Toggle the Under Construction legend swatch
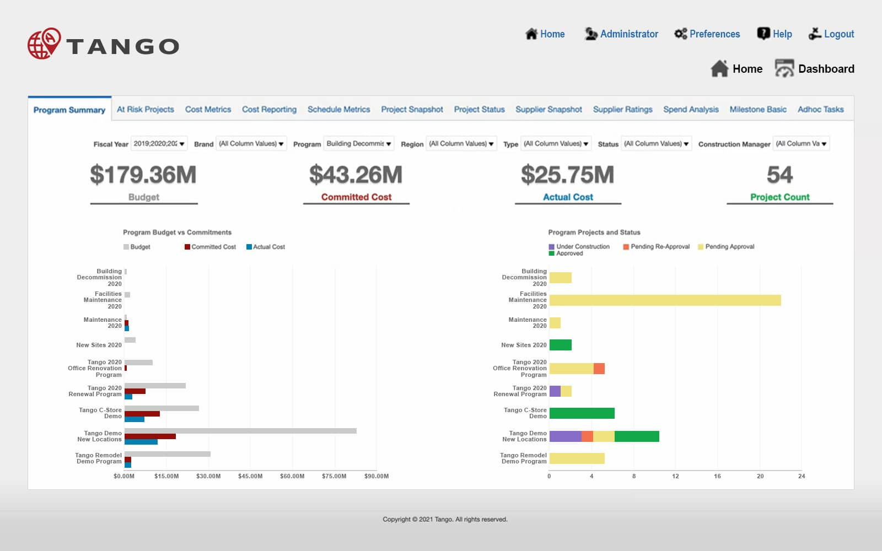The height and width of the screenshot is (551, 882). click(x=551, y=247)
